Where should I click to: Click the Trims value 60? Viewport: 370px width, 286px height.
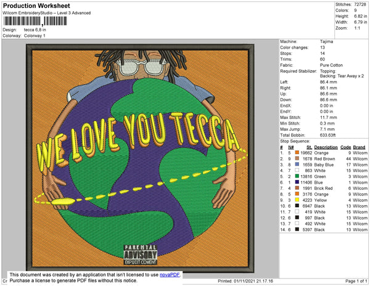(x=323, y=59)
